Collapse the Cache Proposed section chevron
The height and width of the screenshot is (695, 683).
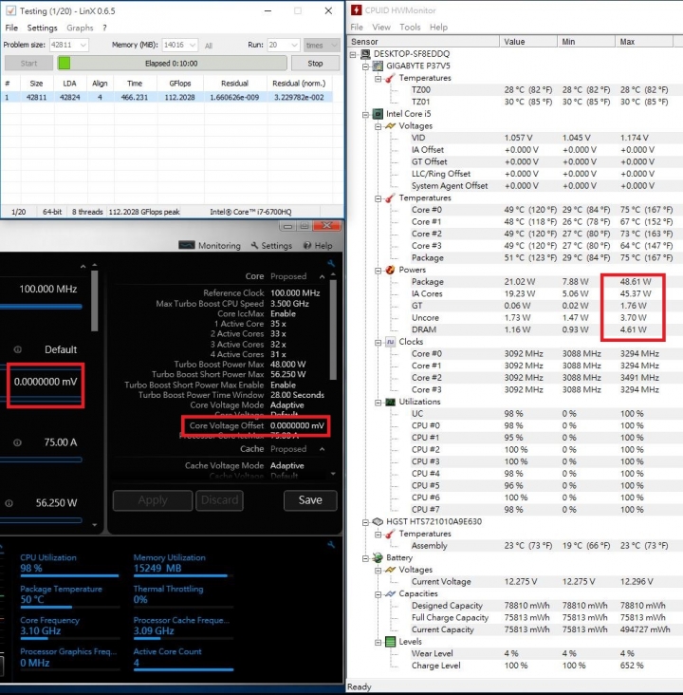pos(322,449)
